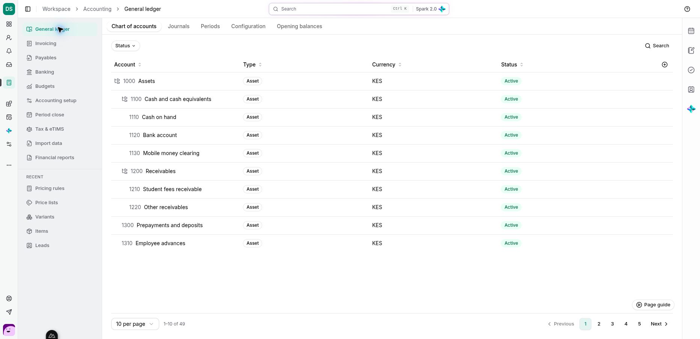Viewport: 700px width, 339px height.
Task: Open the inbox tray icon
Action: point(9,65)
